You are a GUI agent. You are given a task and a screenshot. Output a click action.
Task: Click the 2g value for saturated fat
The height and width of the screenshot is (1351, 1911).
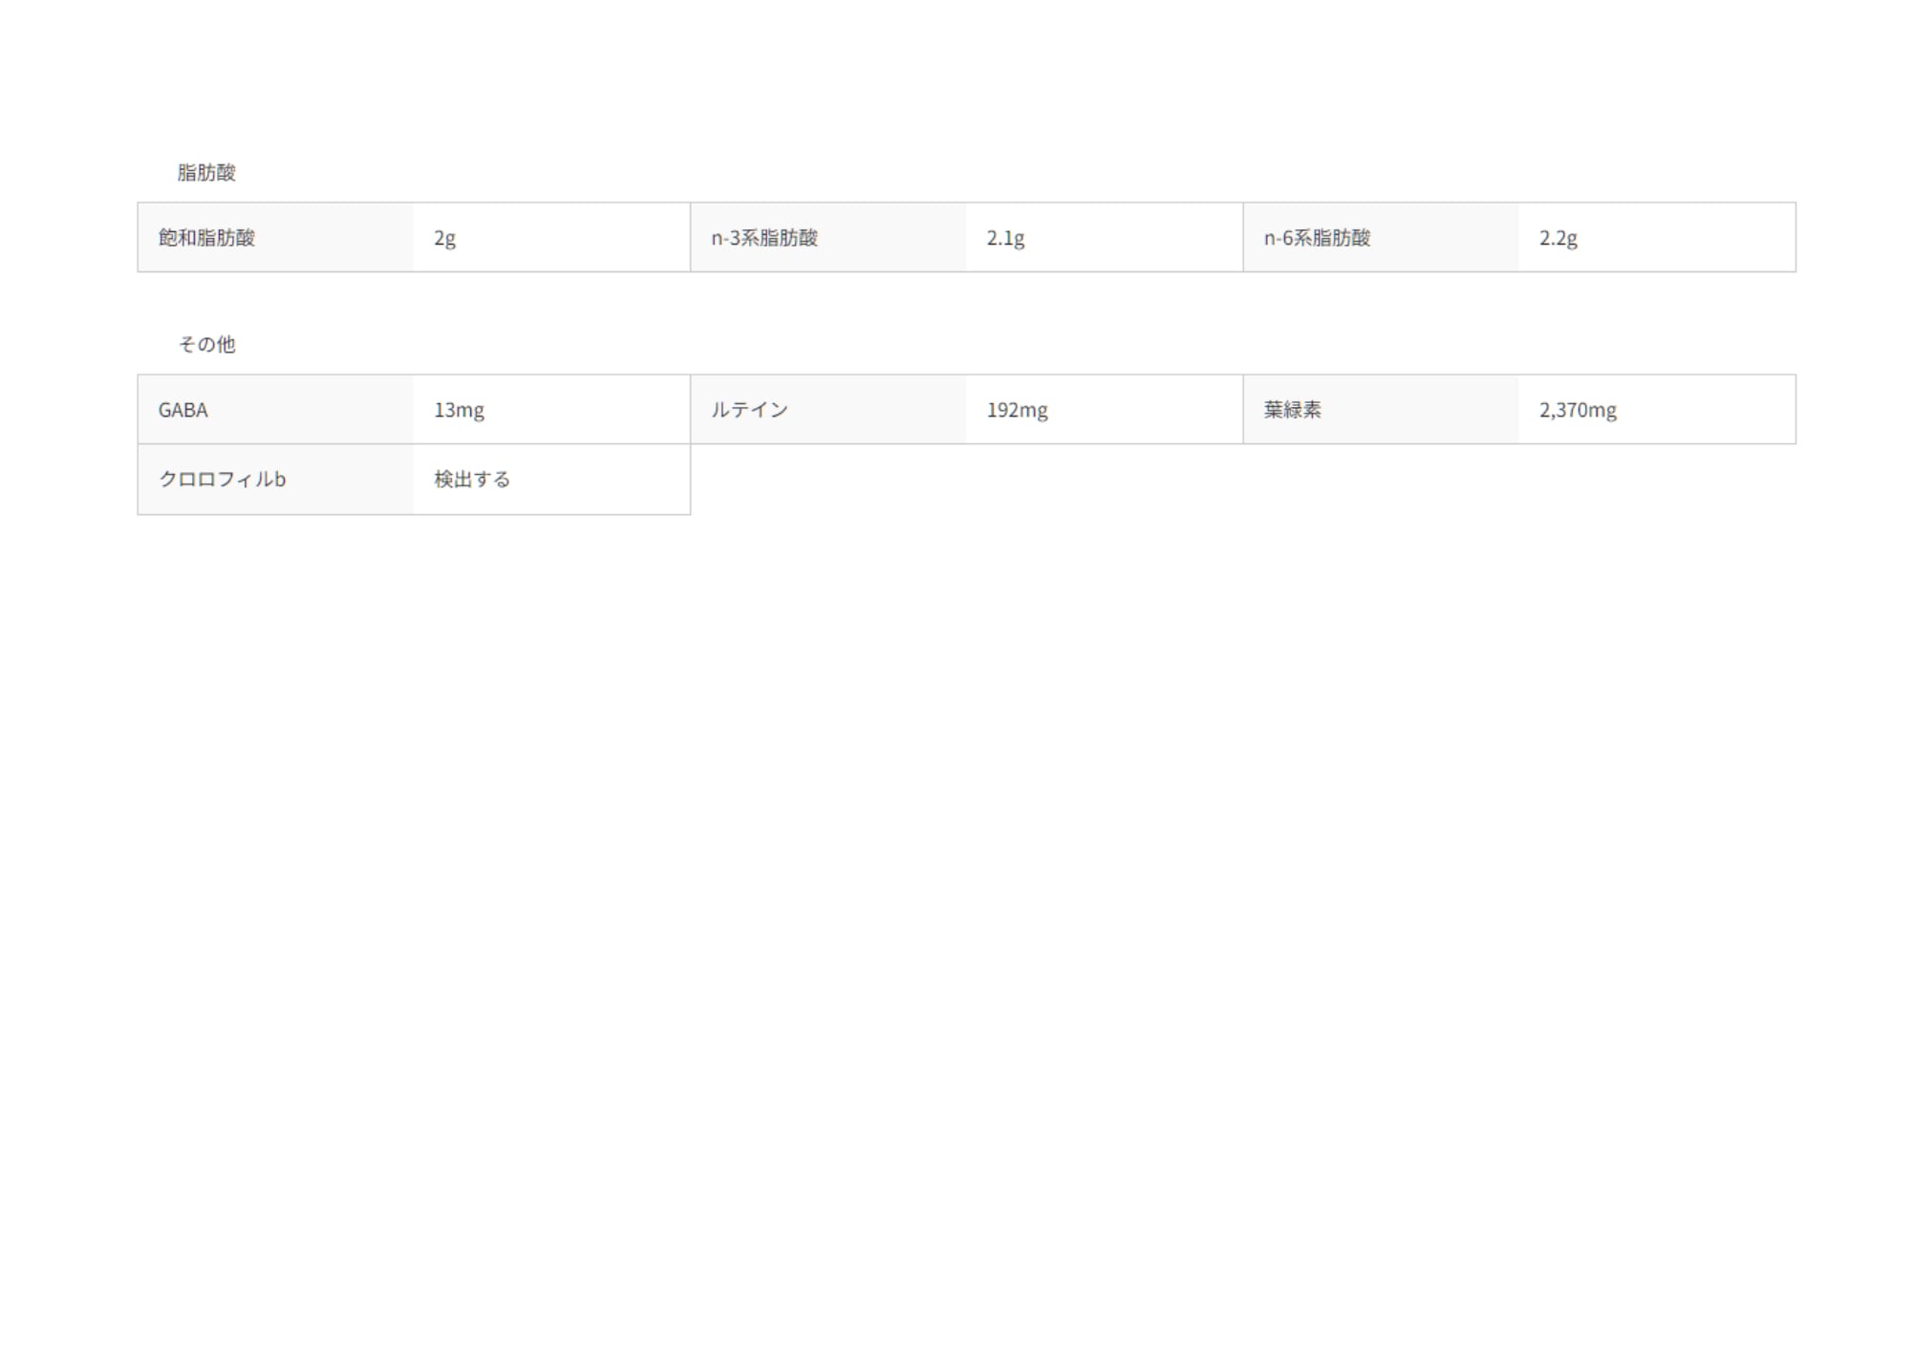click(444, 238)
